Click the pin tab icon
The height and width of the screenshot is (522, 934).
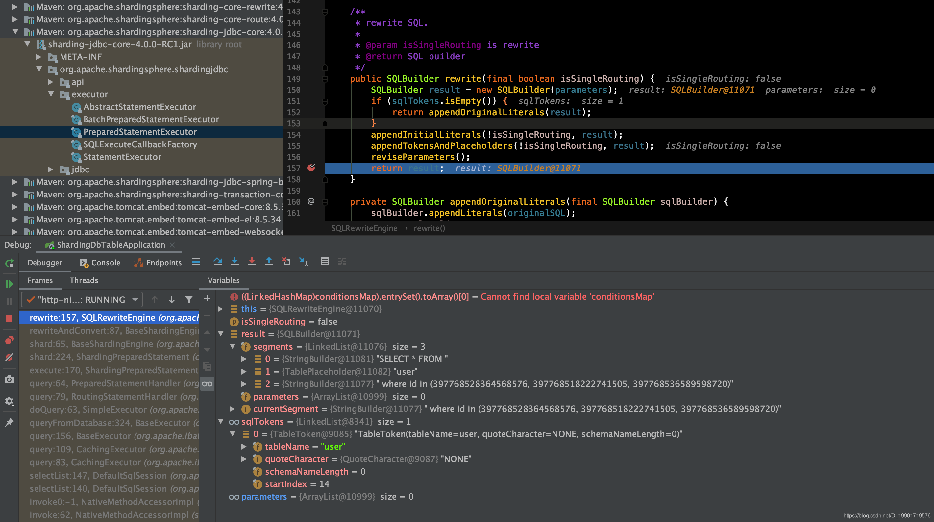pyautogui.click(x=10, y=422)
